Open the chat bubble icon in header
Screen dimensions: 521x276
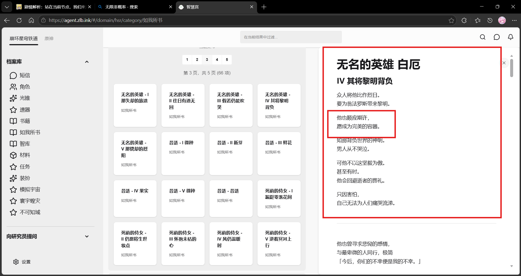(497, 37)
